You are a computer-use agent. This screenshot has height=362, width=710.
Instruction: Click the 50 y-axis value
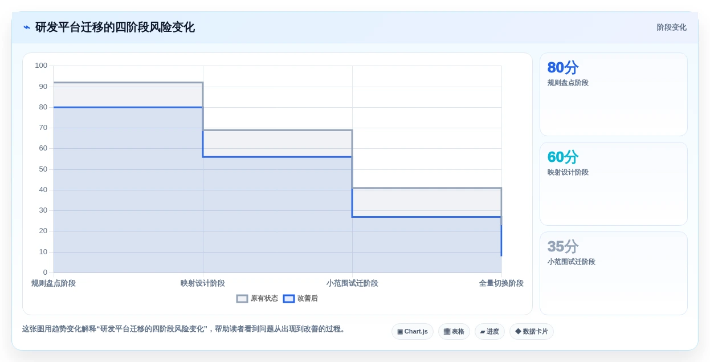click(x=43, y=169)
